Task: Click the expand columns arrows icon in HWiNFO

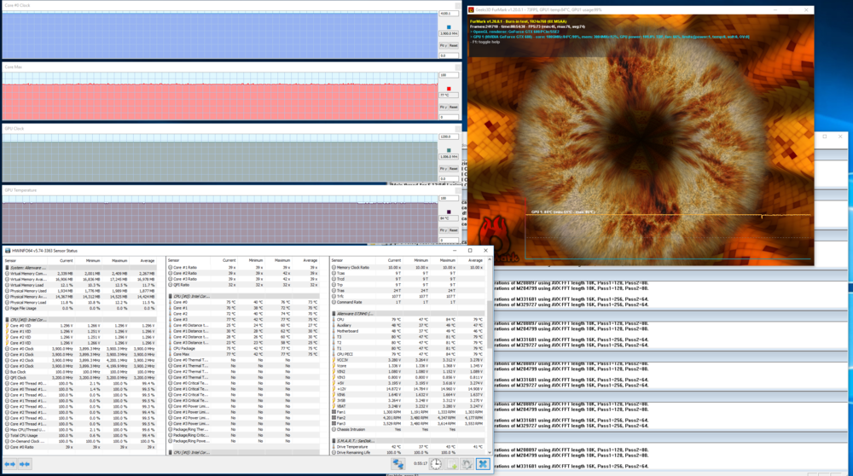Action: pyautogui.click(x=10, y=464)
